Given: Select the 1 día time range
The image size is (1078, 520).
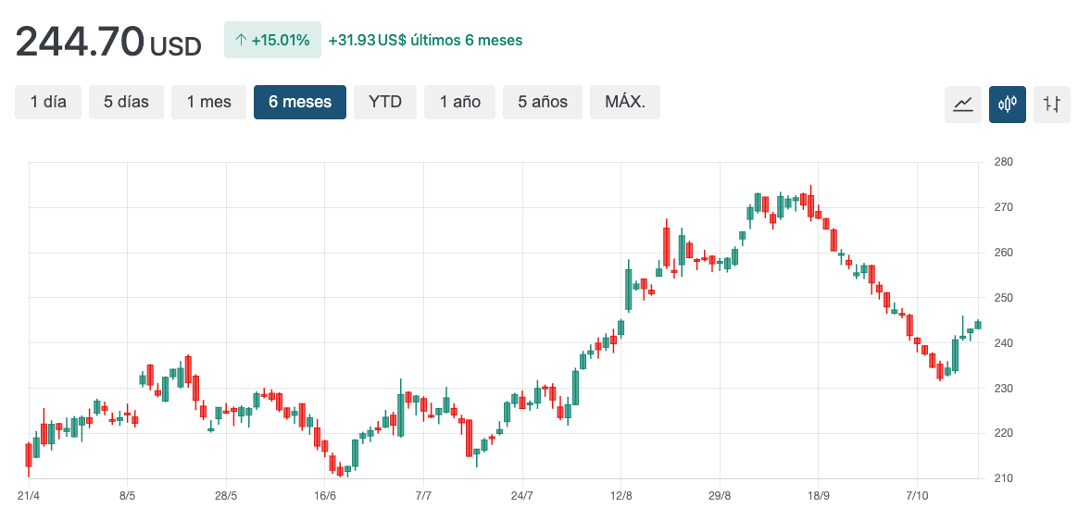Looking at the screenshot, I should coord(48,102).
